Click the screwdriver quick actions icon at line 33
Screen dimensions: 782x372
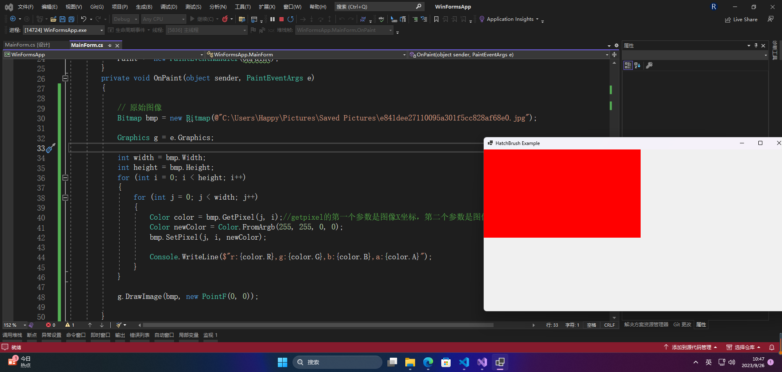pyautogui.click(x=50, y=148)
